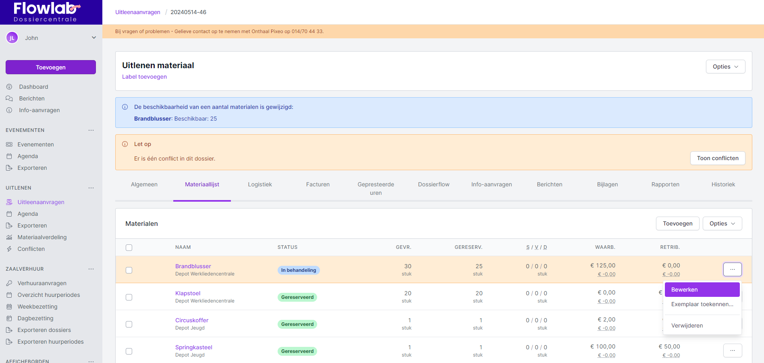Open the Circuskoffer material link
The width and height of the screenshot is (764, 363).
coord(192,320)
